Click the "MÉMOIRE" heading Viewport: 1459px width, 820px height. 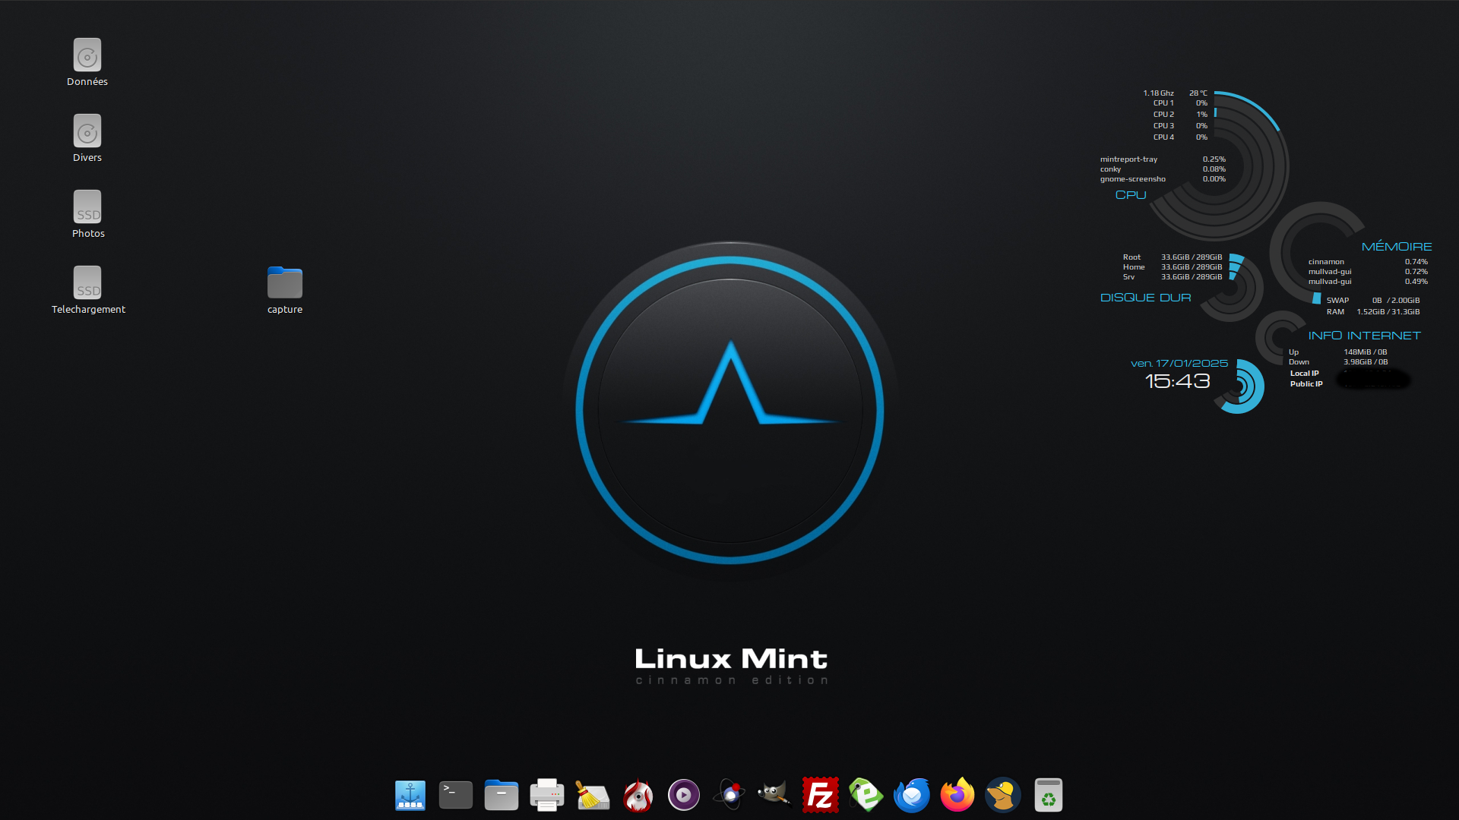pos(1397,246)
